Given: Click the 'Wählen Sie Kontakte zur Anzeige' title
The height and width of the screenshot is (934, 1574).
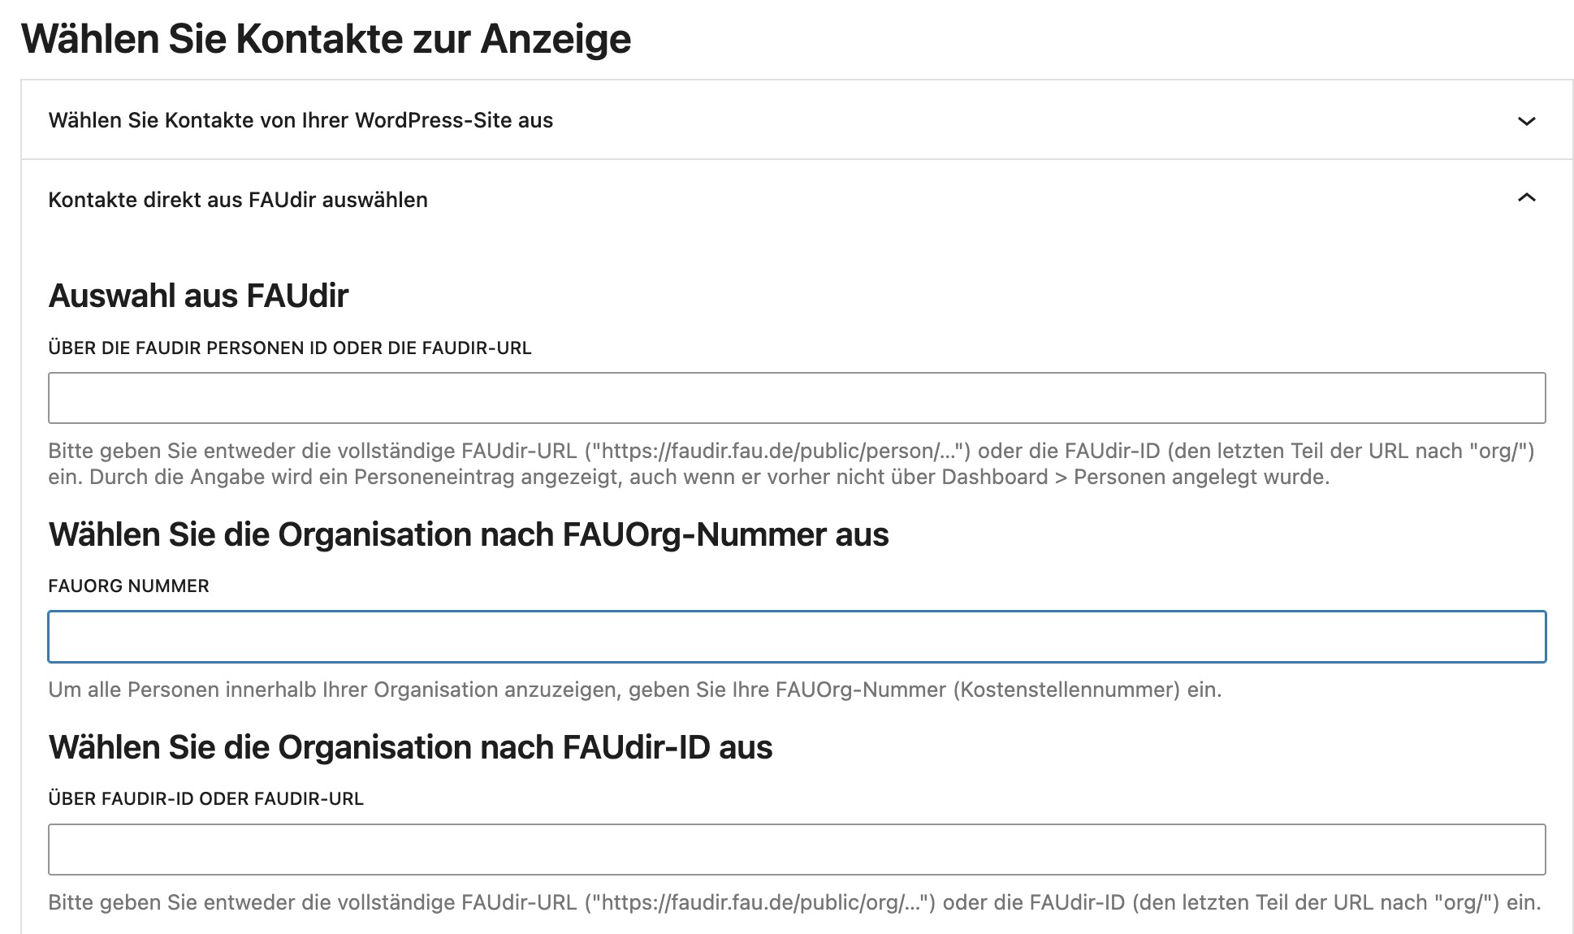Looking at the screenshot, I should 326,39.
